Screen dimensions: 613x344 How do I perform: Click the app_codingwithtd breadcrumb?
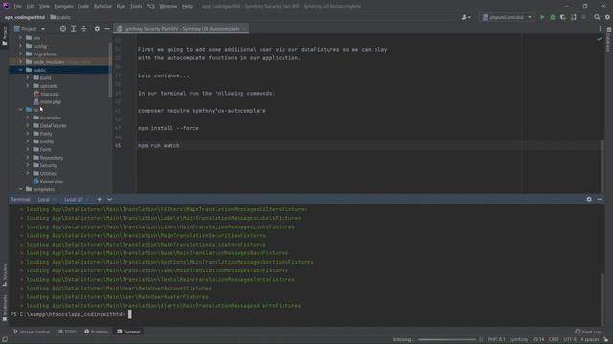coord(25,17)
